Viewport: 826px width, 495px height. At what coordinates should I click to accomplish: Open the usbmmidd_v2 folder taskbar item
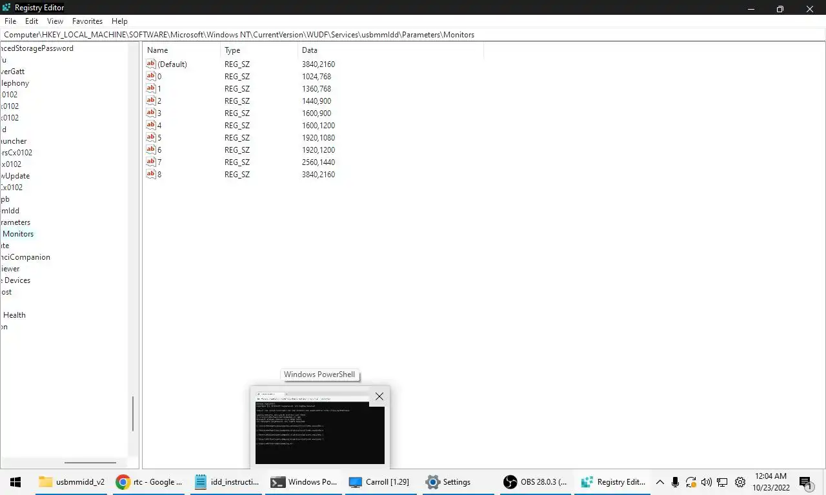(x=72, y=482)
